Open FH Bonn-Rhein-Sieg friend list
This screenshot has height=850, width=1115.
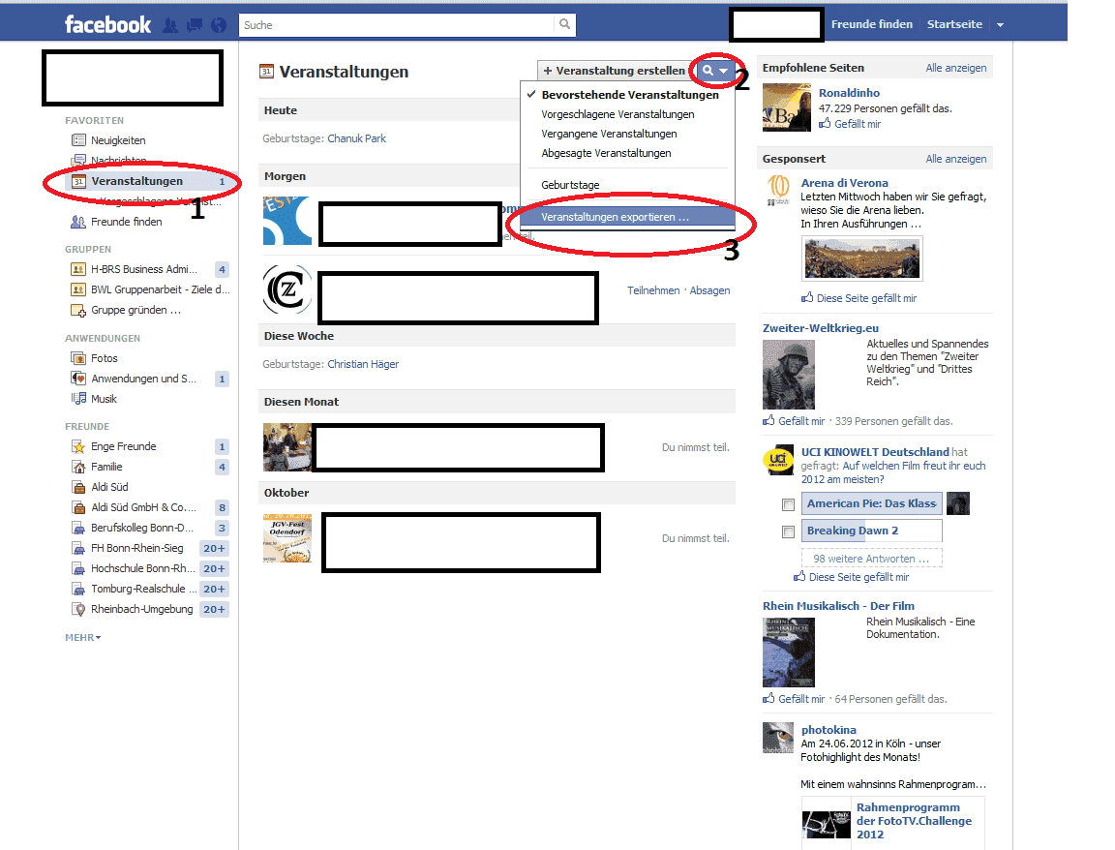pyautogui.click(x=137, y=548)
